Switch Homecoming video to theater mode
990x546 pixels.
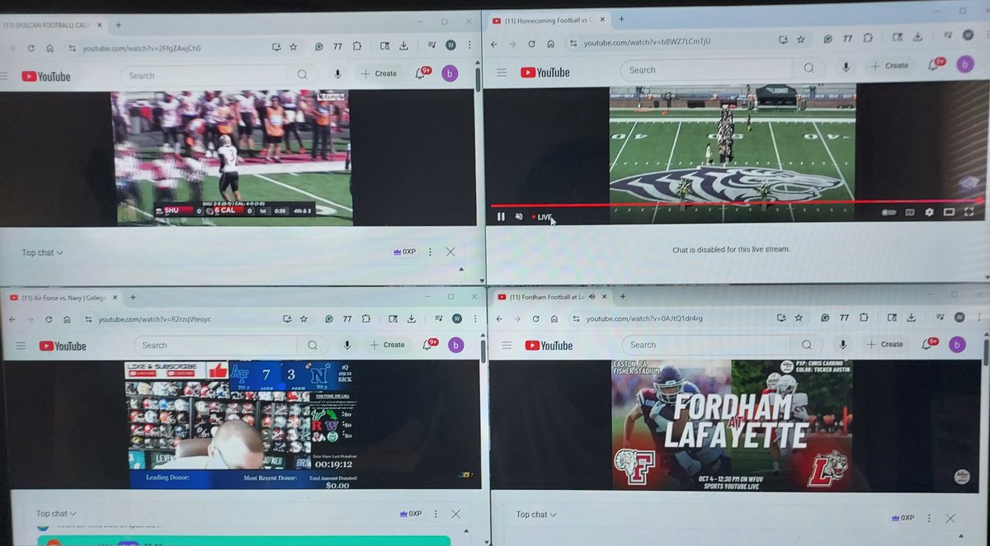[949, 212]
